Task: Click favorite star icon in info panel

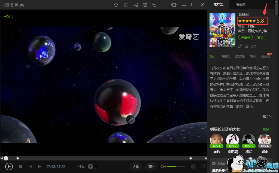Action: 246,47
